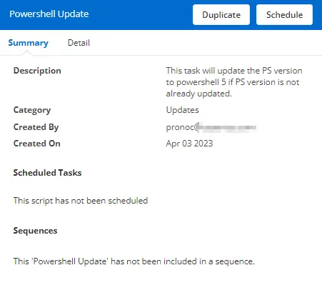
Task: Click the Description label
Action: (37, 71)
